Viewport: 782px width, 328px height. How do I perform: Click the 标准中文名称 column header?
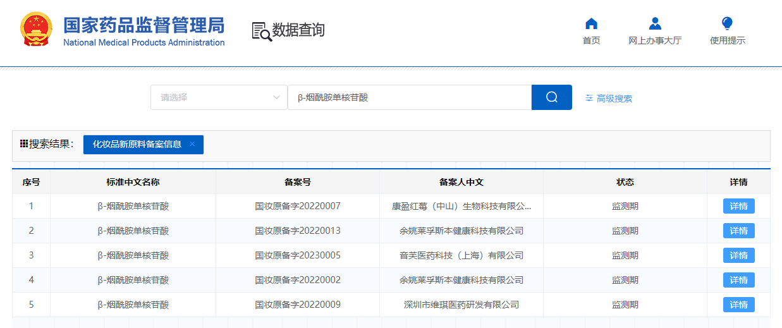[133, 182]
